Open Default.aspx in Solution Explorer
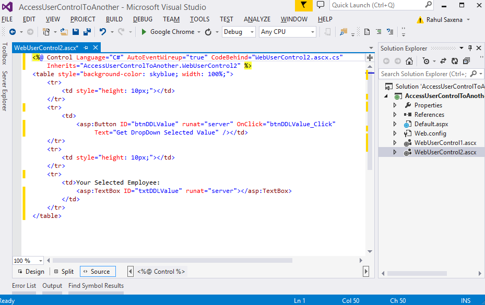Screen dimensions: 485x305 click(431, 124)
